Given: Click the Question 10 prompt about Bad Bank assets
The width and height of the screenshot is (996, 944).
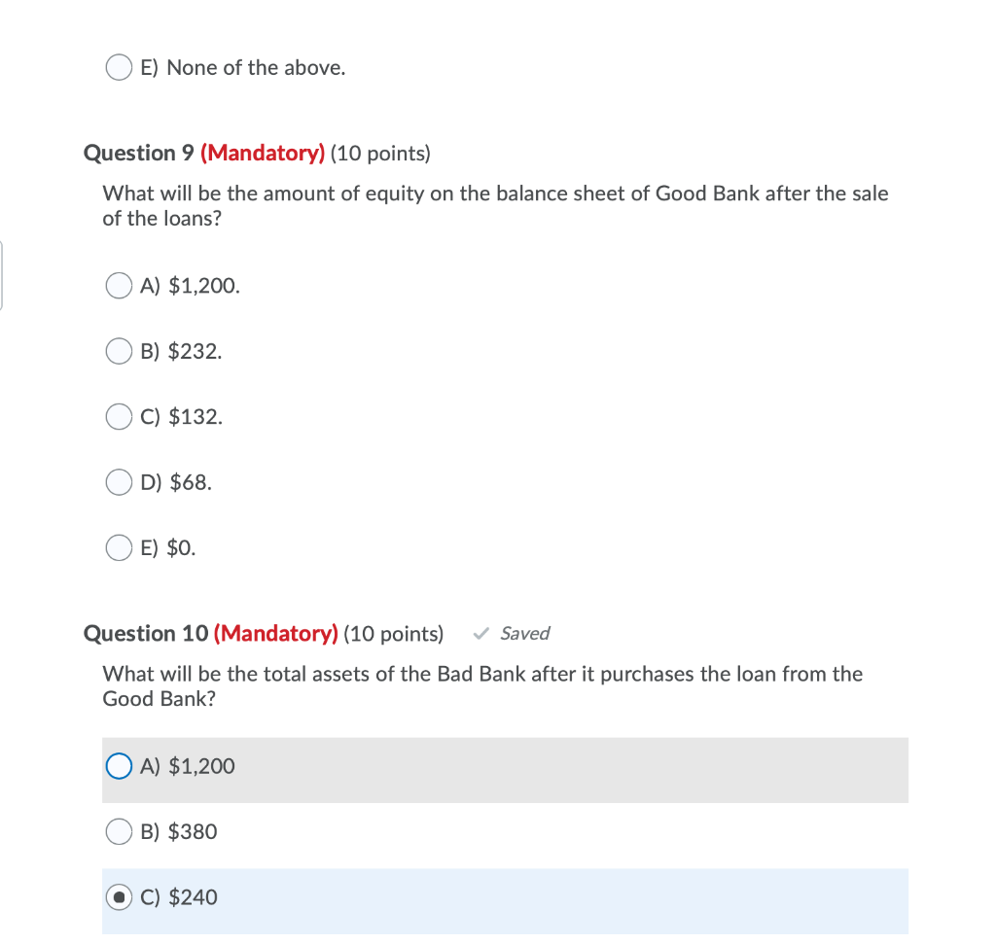Looking at the screenshot, I should click(482, 685).
